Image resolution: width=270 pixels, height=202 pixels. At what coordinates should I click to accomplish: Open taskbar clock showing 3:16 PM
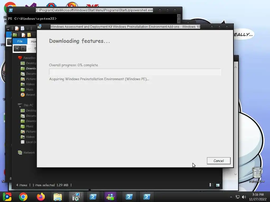coord(258,197)
